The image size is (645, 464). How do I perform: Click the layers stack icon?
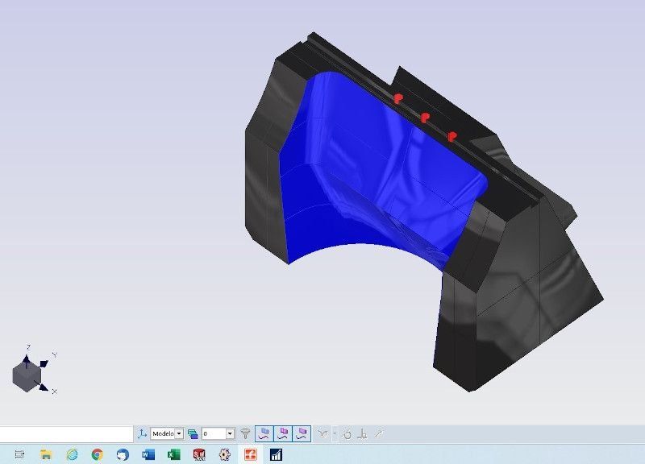(193, 433)
